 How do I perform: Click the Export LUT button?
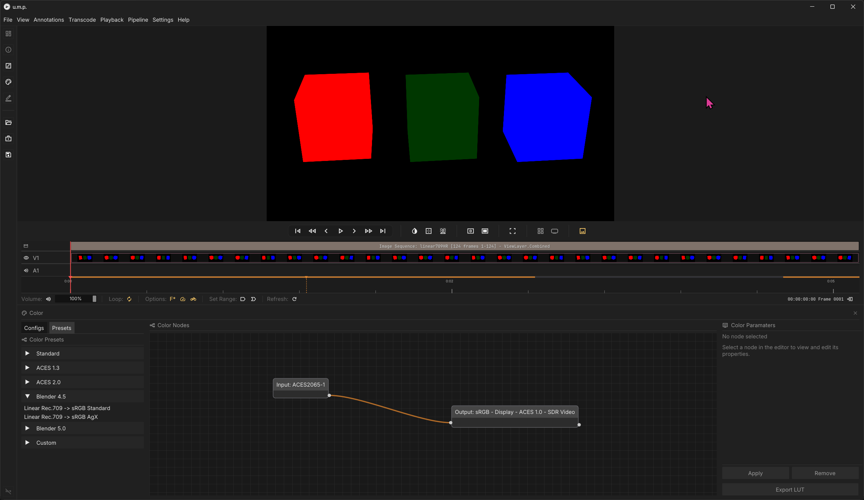point(790,490)
